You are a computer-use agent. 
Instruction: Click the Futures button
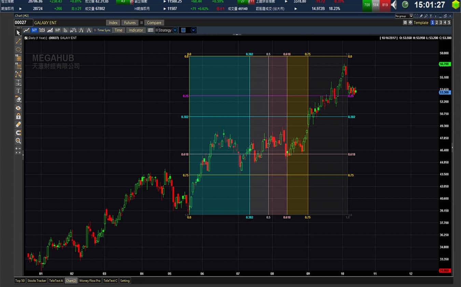130,23
